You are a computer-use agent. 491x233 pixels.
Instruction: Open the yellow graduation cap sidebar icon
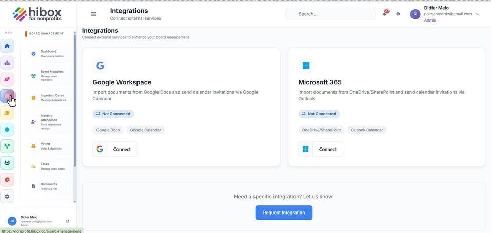(7, 113)
